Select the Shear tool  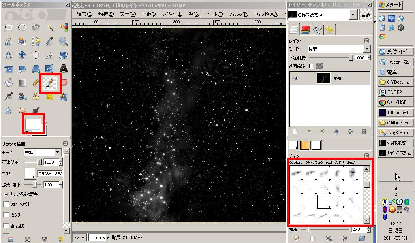22,69
